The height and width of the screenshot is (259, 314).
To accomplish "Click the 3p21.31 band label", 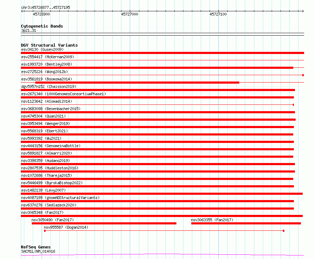I will click(x=29, y=30).
